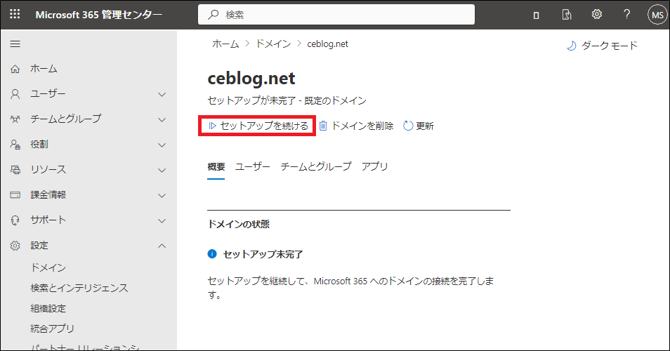
Task: Click the Resources printer icon
Action: (x=15, y=169)
